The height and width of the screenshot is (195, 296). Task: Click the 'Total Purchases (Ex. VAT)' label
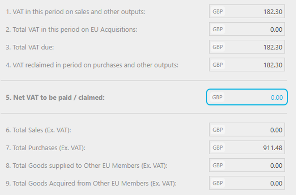point(46,148)
